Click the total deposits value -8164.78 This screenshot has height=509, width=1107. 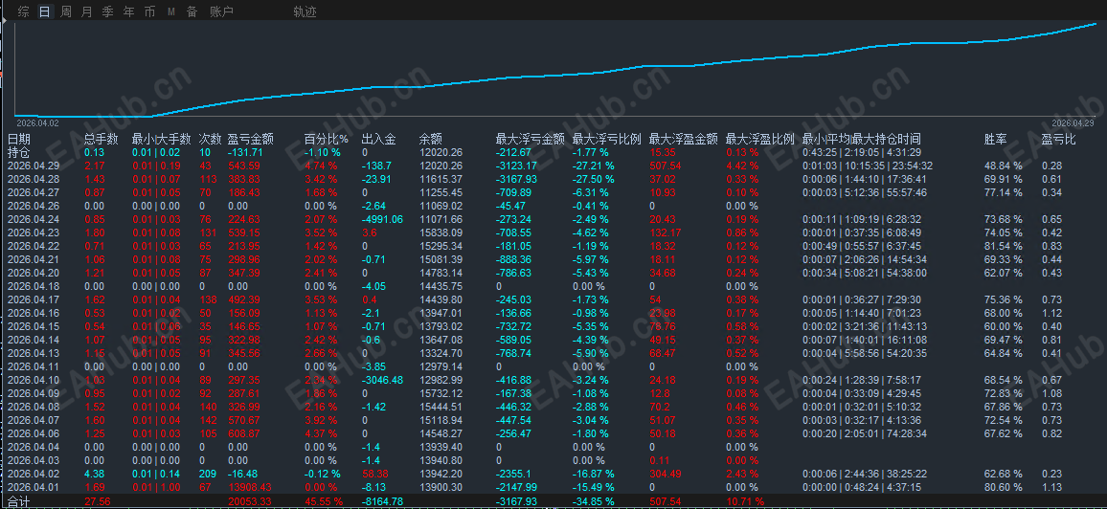pyautogui.click(x=382, y=501)
